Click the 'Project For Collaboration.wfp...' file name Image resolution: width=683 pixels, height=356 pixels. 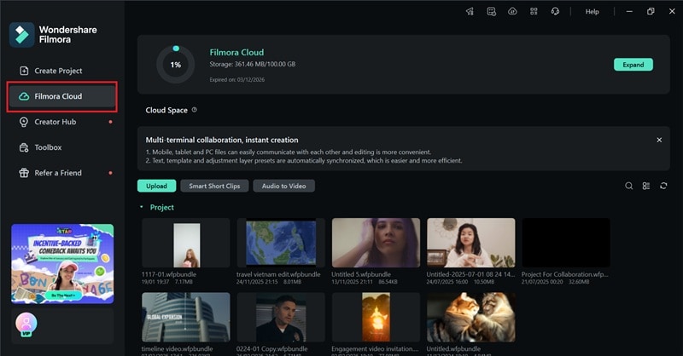click(565, 274)
